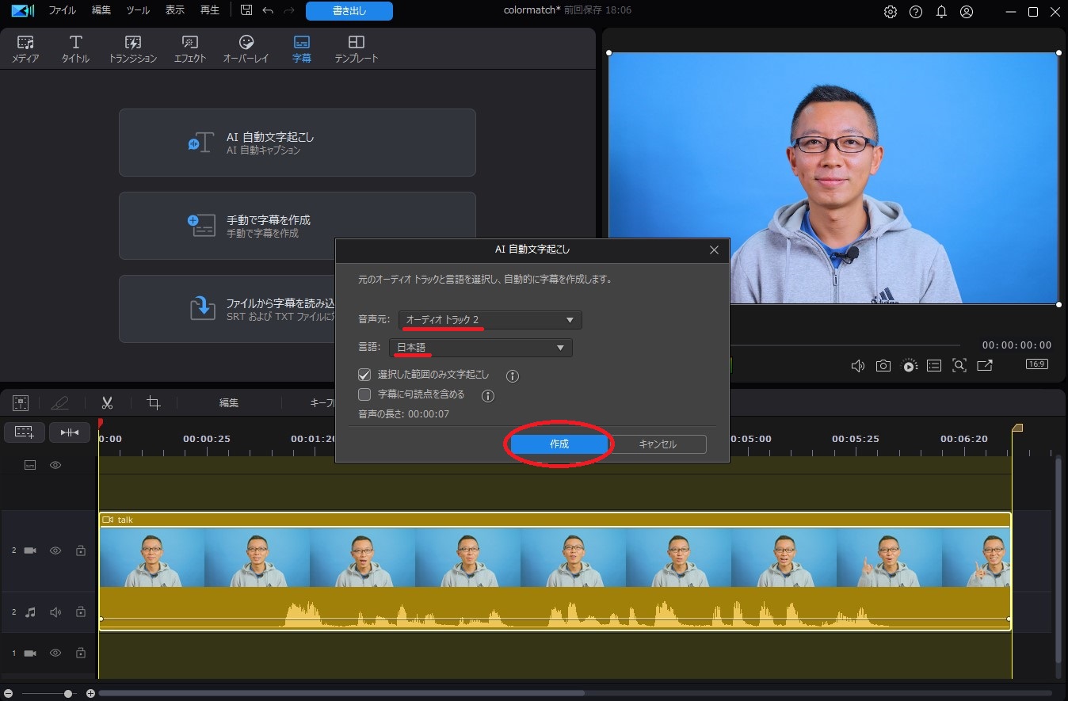Click the add subtitle track icon
The width and height of the screenshot is (1068, 701).
(24, 432)
